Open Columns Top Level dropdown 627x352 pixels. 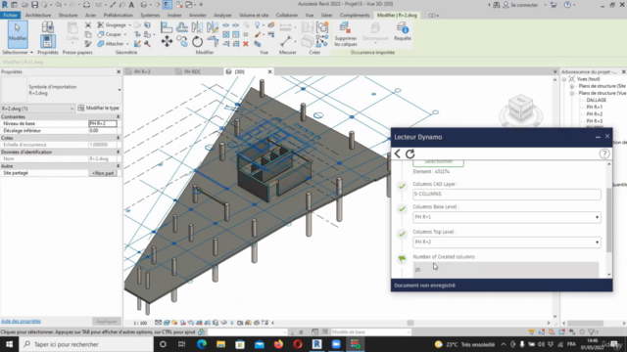tap(506, 242)
